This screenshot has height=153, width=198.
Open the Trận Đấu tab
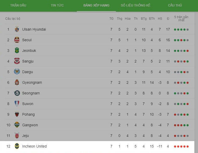(18, 5)
